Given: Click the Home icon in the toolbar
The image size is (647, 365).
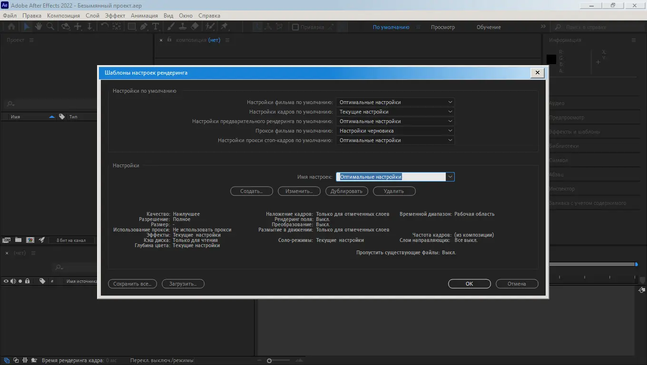Looking at the screenshot, I should [x=12, y=26].
